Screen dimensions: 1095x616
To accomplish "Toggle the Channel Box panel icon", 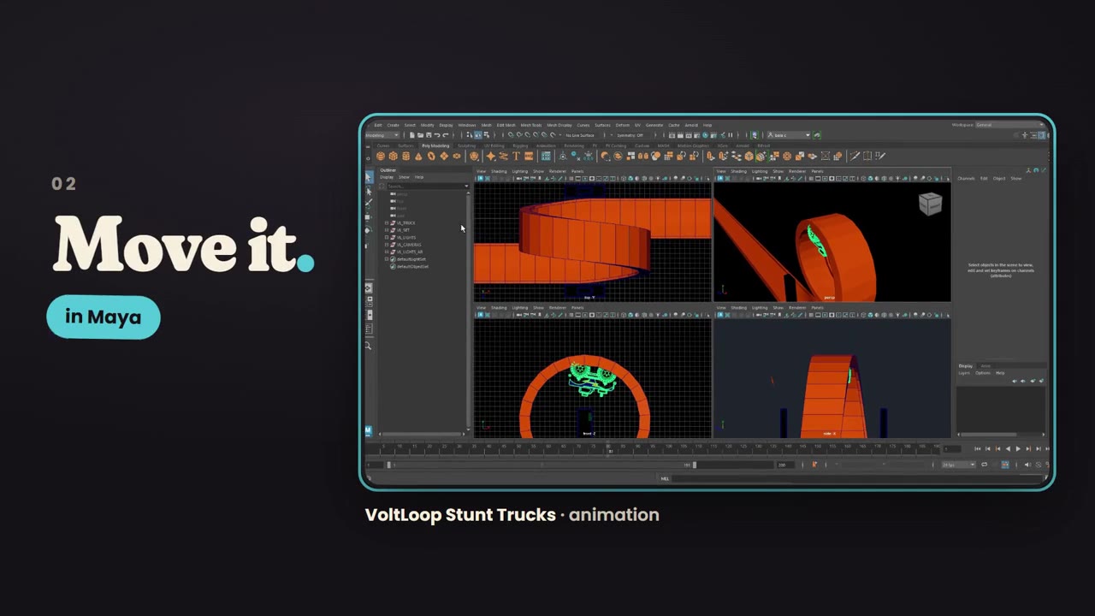I will (x=1041, y=135).
